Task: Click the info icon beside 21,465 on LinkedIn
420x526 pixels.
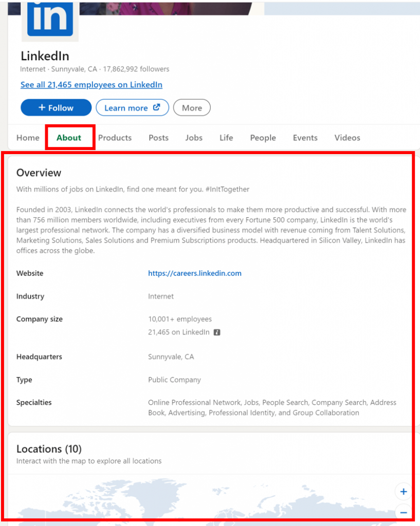Action: coord(217,332)
